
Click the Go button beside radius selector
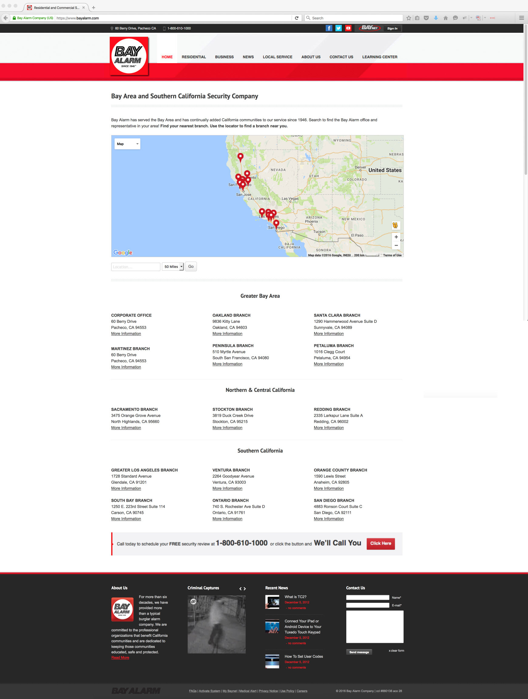[x=191, y=267]
